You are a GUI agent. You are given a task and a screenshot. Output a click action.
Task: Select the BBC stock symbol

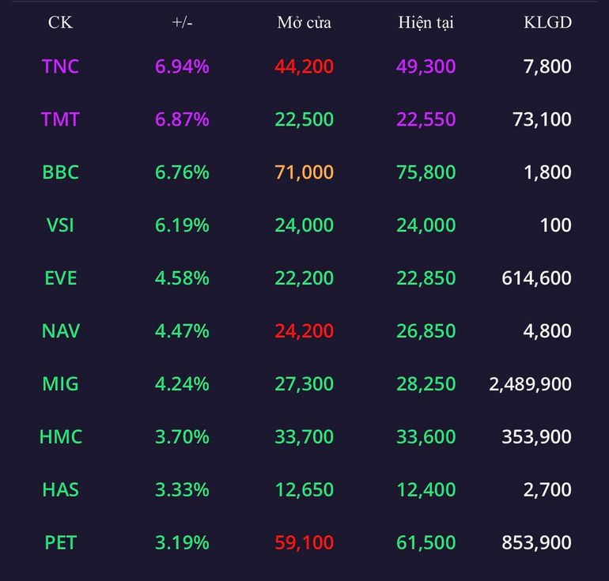click(x=60, y=172)
